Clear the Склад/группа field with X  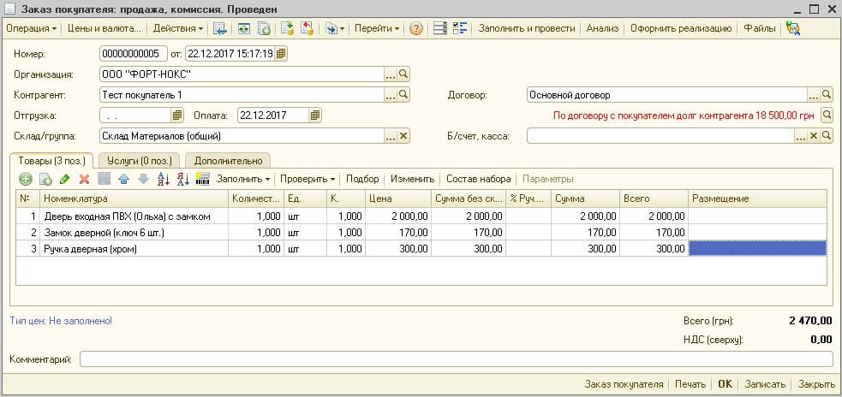point(403,136)
